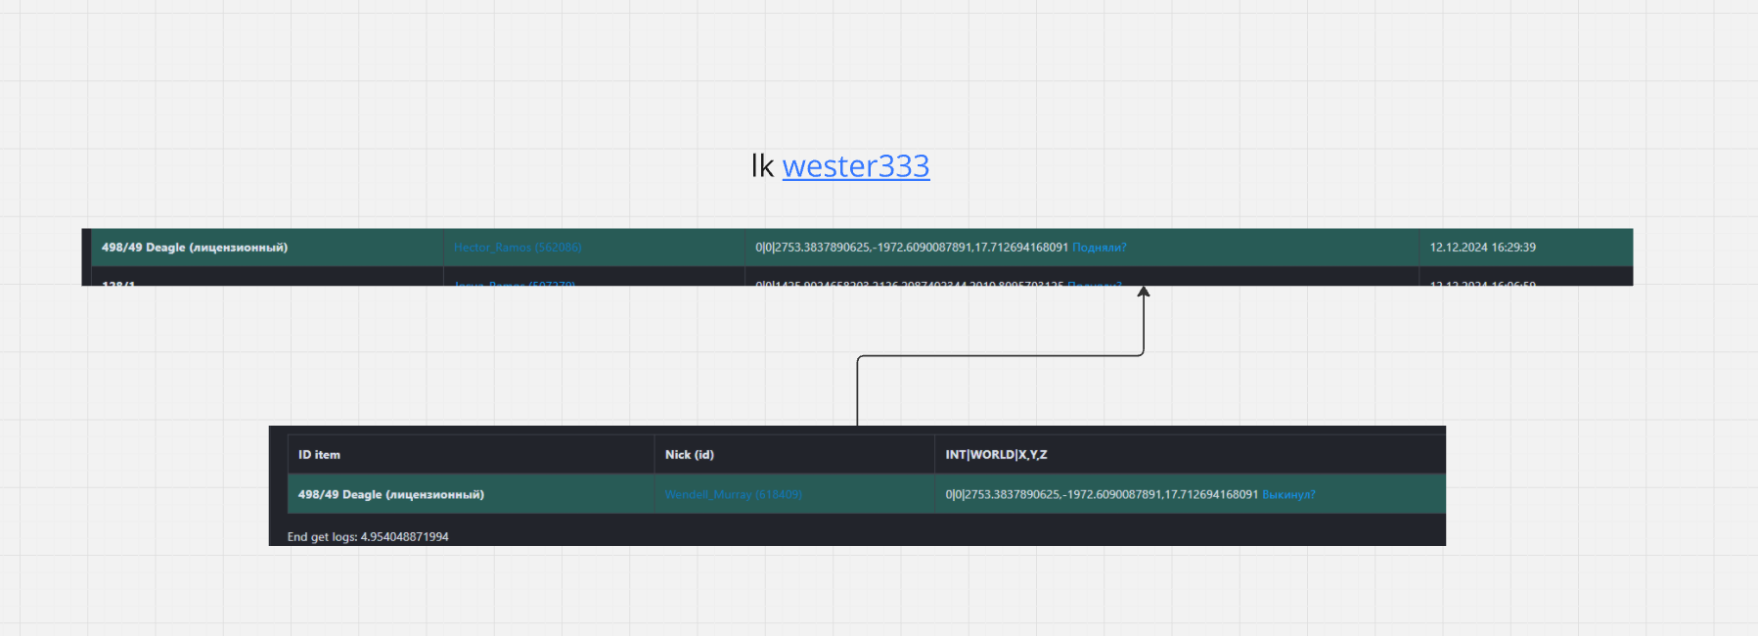This screenshot has height=636, width=1758.
Task: Click the ID item column header
Action: [x=319, y=455]
